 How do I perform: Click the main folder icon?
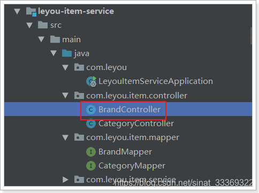pyautogui.click(x=55, y=39)
